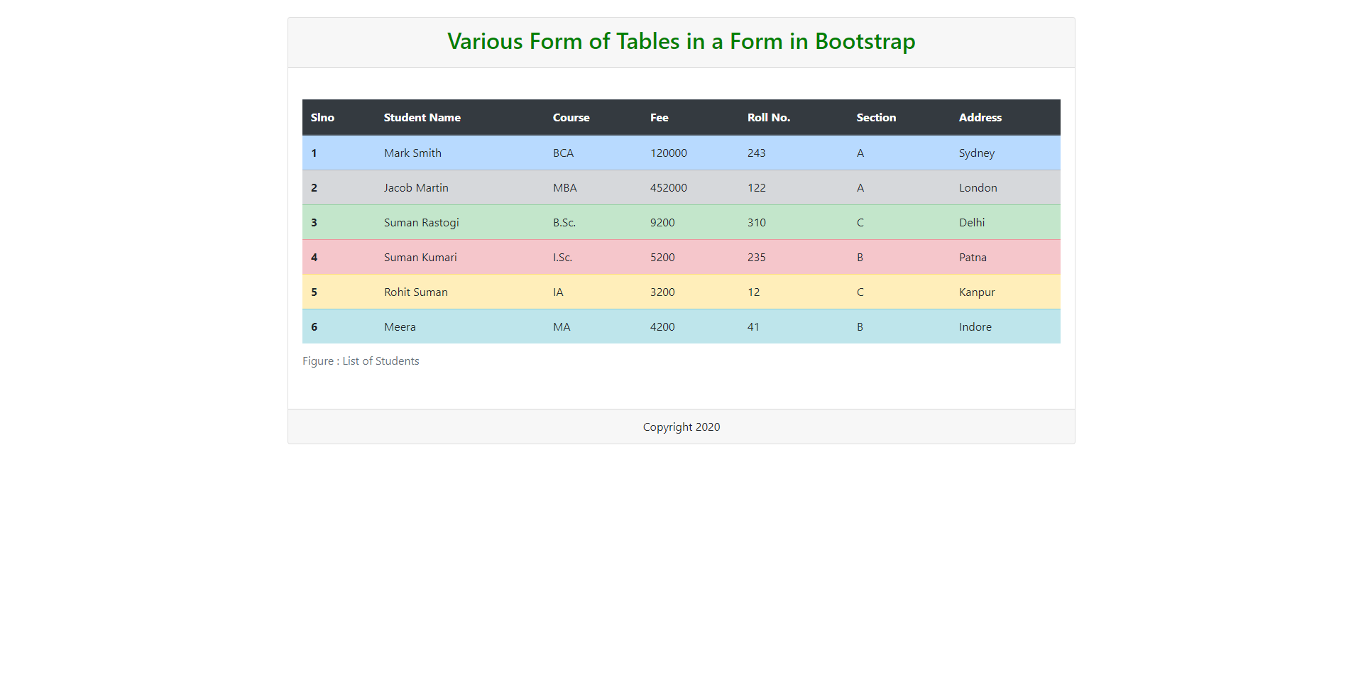Click the Rohit Suman name cell
This screenshot has width=1363, height=682.
415,292
